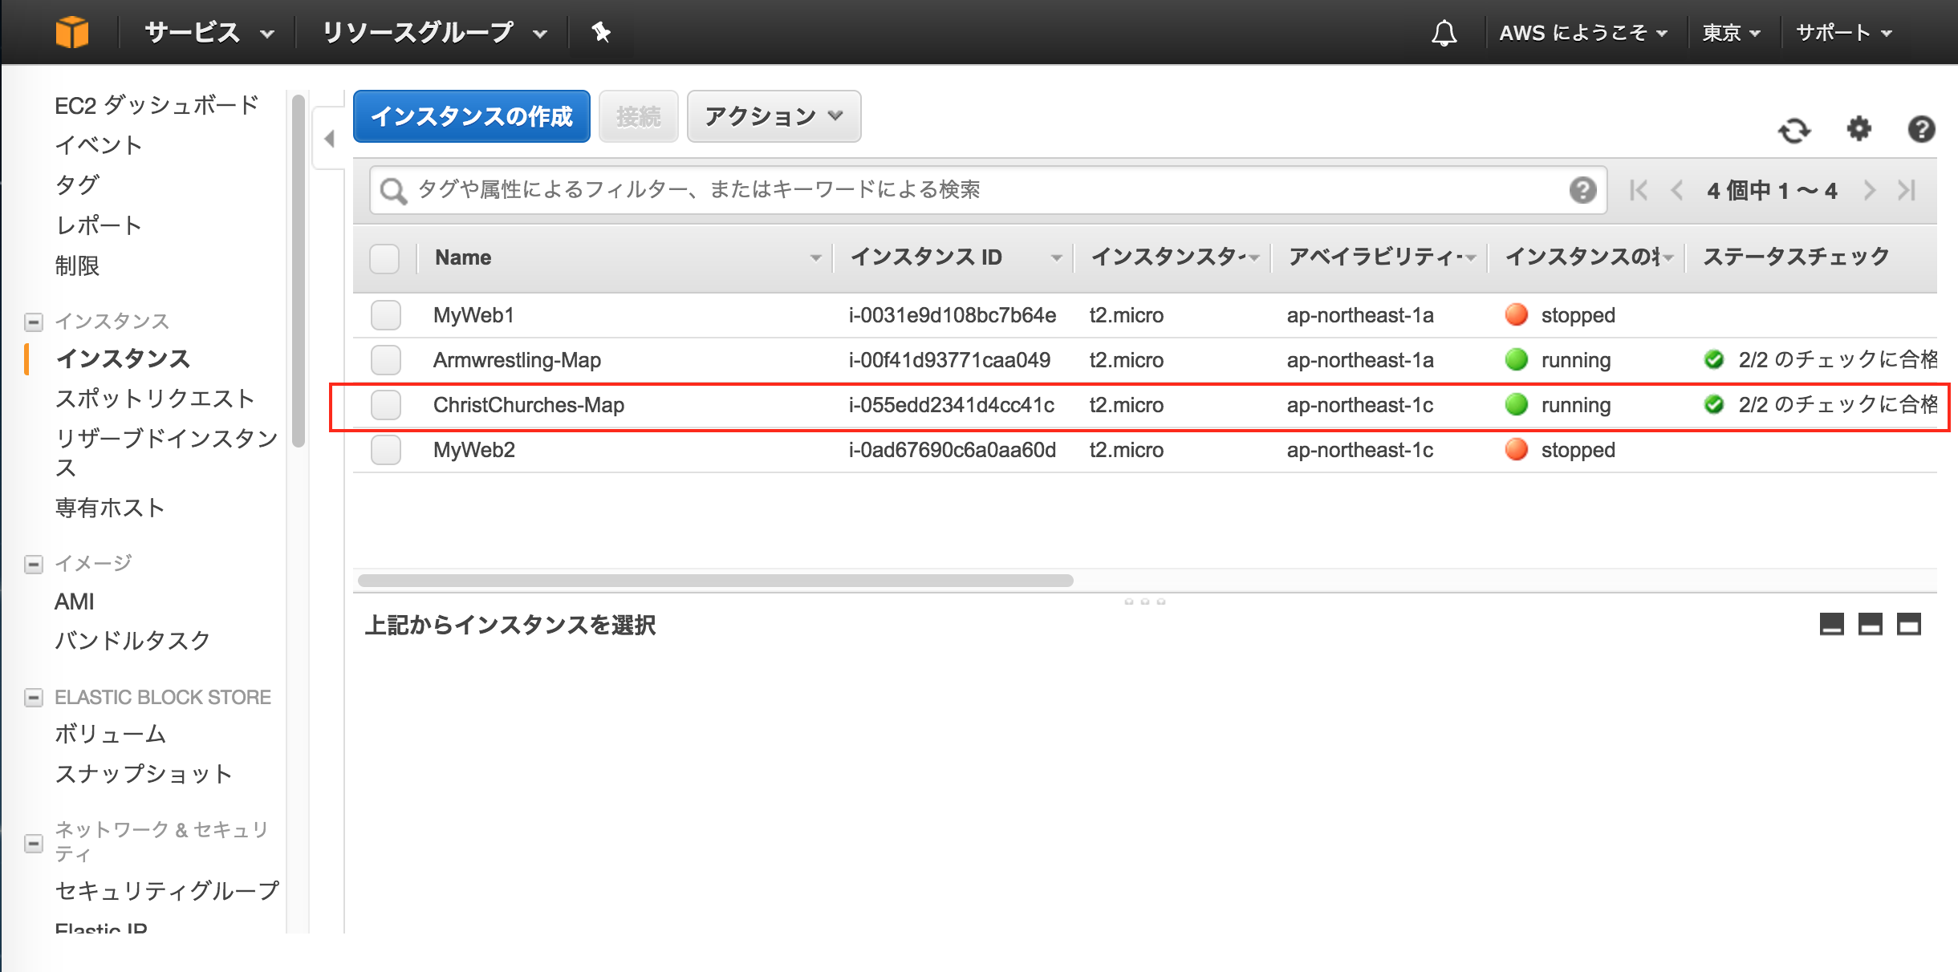Click the search filter help icon
The width and height of the screenshot is (1958, 972).
pyautogui.click(x=1582, y=190)
